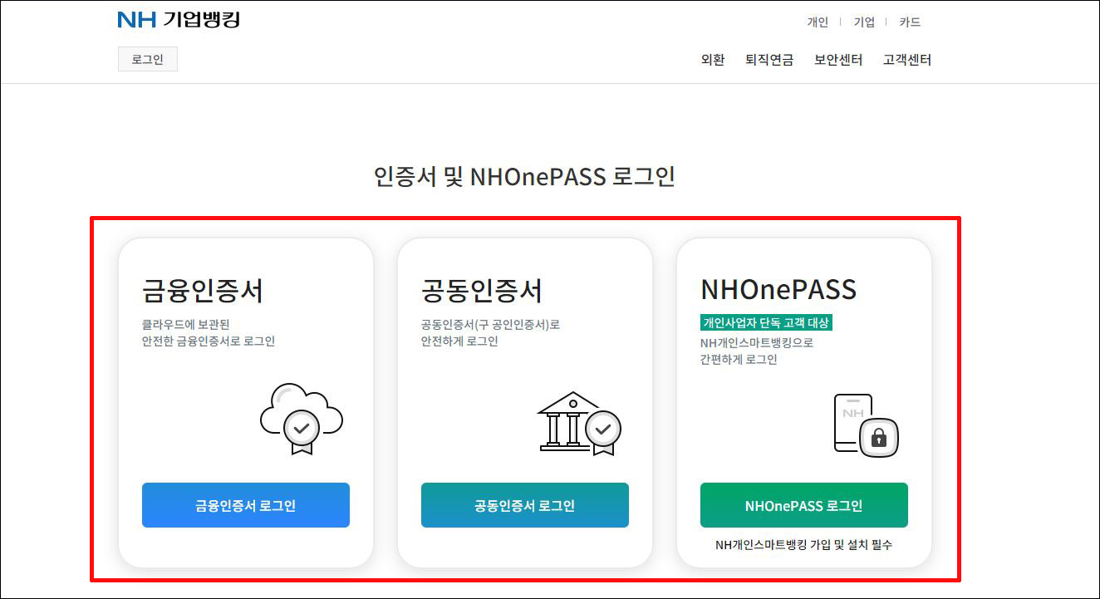Click the NHOnePASS card heading

(778, 290)
